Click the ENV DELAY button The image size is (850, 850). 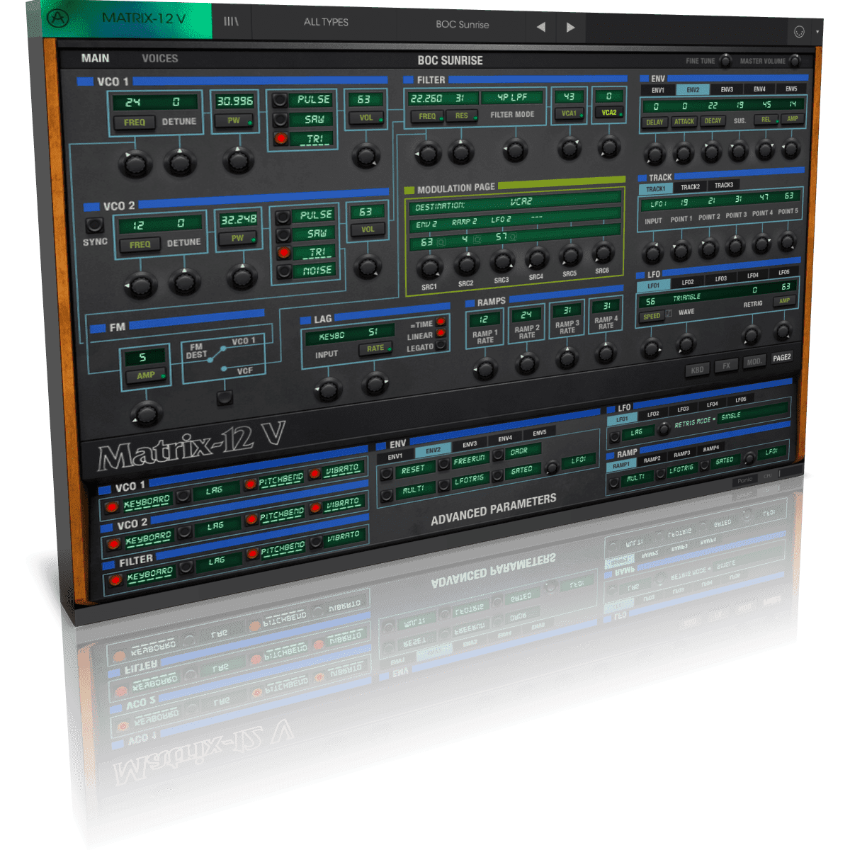tap(655, 122)
